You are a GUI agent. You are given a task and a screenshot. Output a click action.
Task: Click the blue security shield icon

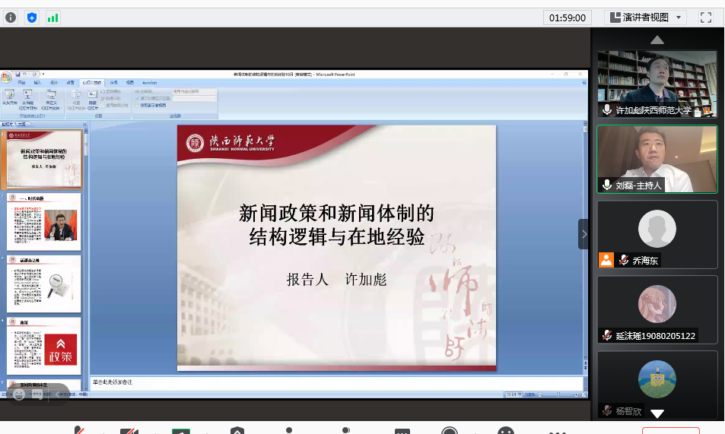[32, 17]
